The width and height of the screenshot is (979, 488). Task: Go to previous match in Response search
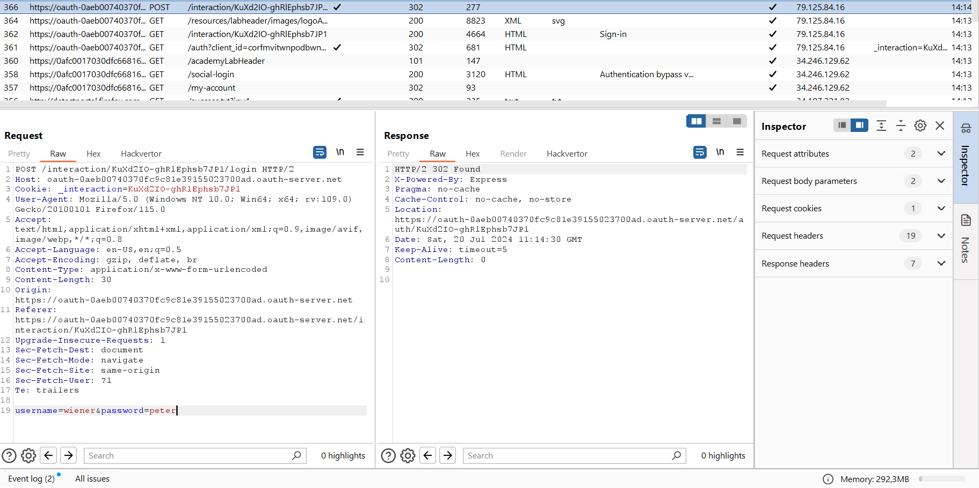click(427, 456)
